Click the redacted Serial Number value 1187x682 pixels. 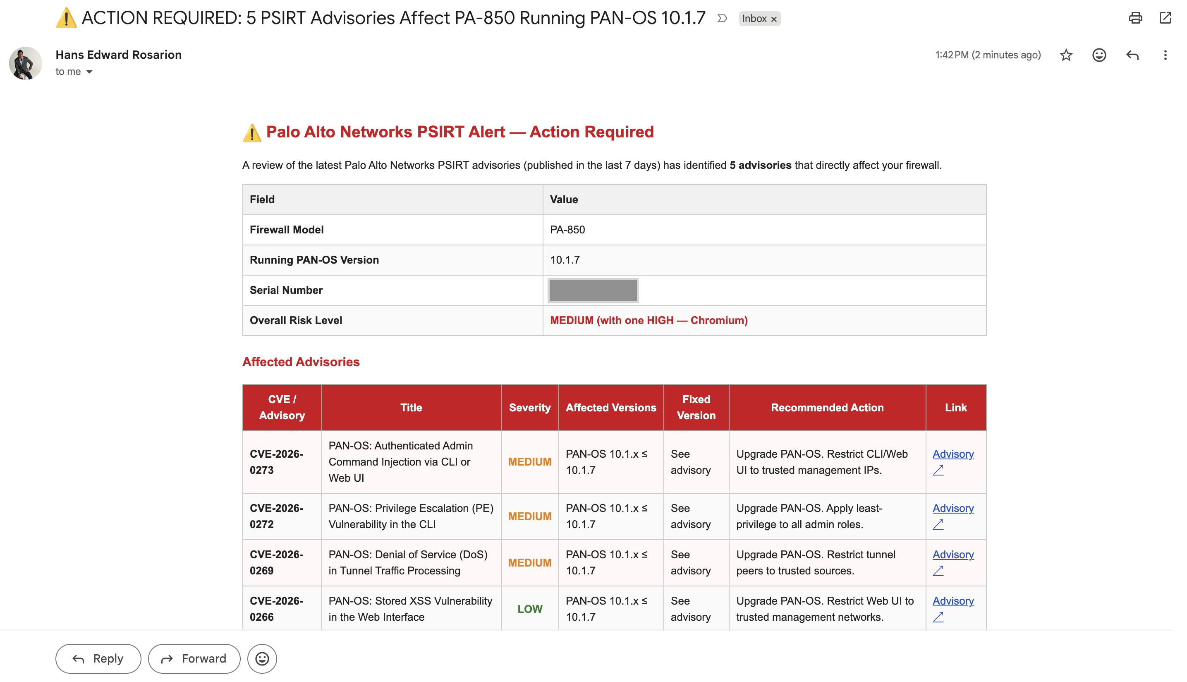[x=593, y=291]
